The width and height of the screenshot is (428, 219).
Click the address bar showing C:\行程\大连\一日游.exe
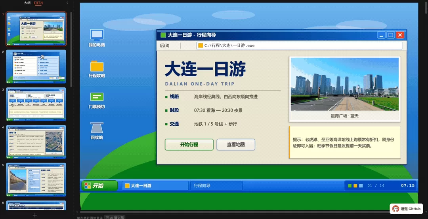(x=299, y=45)
